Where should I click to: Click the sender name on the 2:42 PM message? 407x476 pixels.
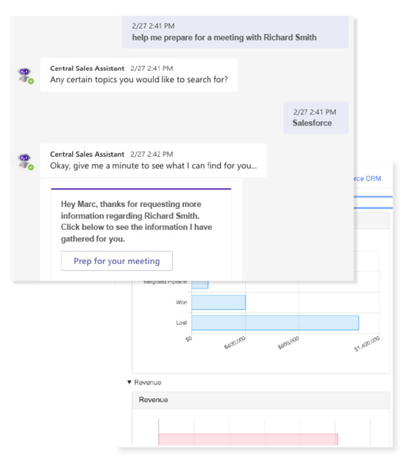[x=87, y=154]
